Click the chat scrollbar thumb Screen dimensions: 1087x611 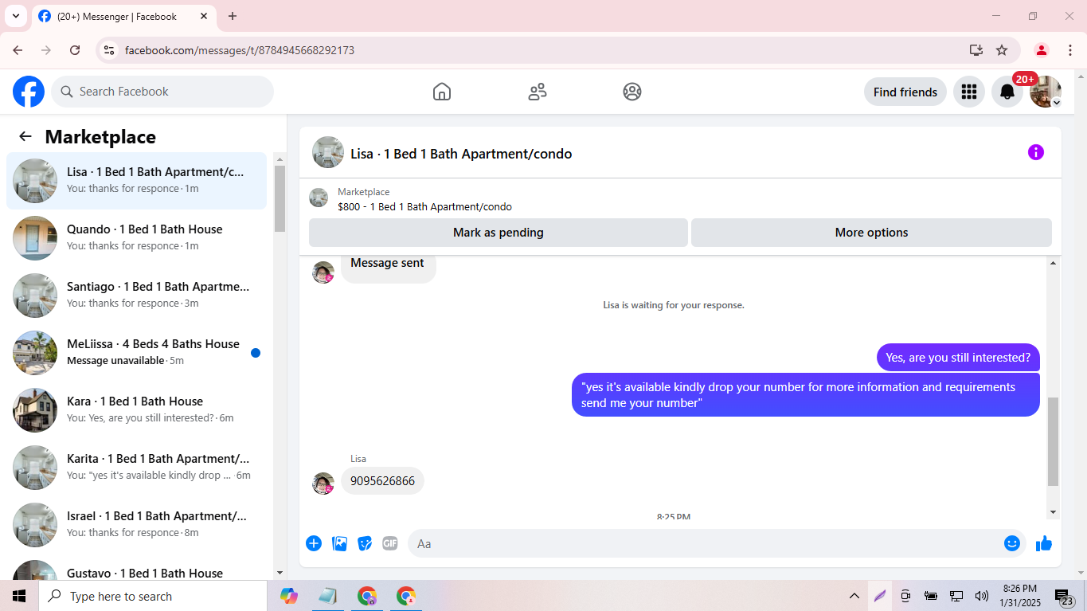(1054, 441)
